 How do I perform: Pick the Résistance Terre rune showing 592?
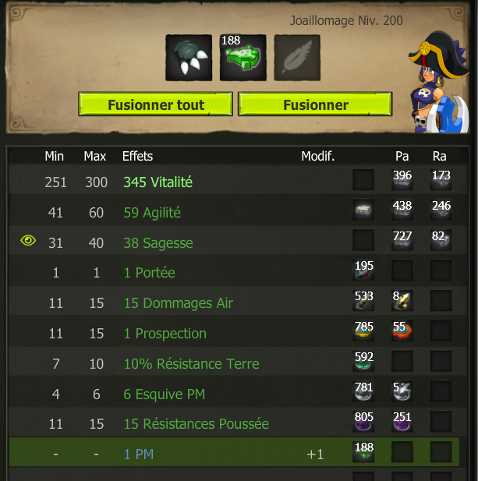[x=363, y=361]
